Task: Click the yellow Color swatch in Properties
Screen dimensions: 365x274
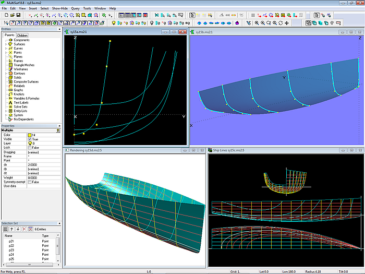Action: 30,135
